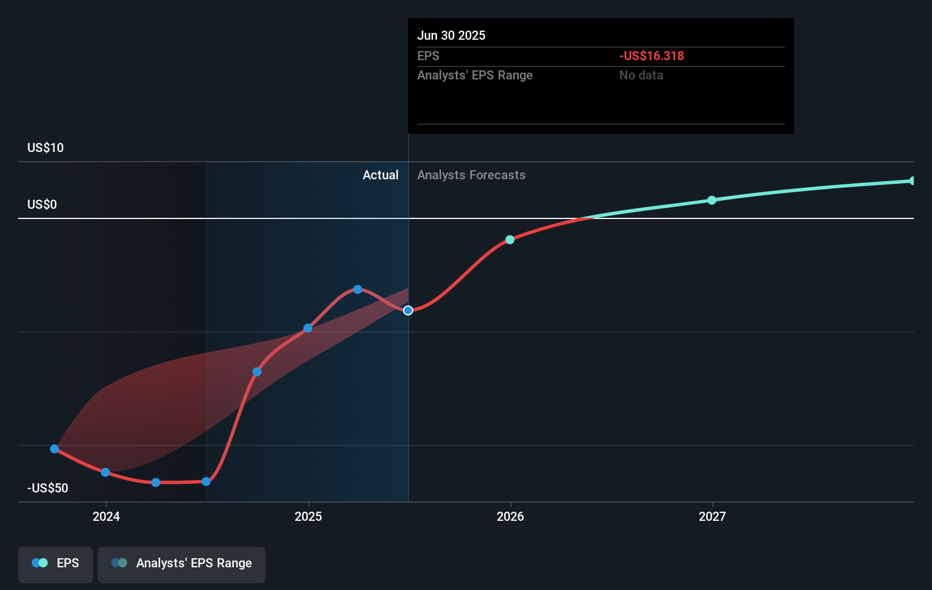932x590 pixels.
Task: Click the Analysts' EPS Range legend dots
Action: pyautogui.click(x=119, y=562)
